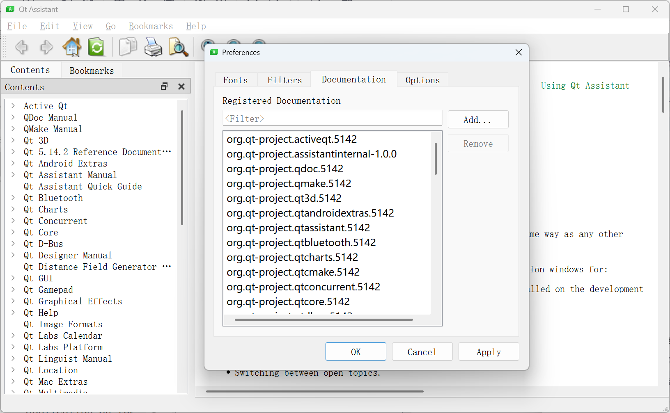670x413 pixels.
Task: Select org.qt-project.qtcmake.5142 entry
Action: [326, 272]
